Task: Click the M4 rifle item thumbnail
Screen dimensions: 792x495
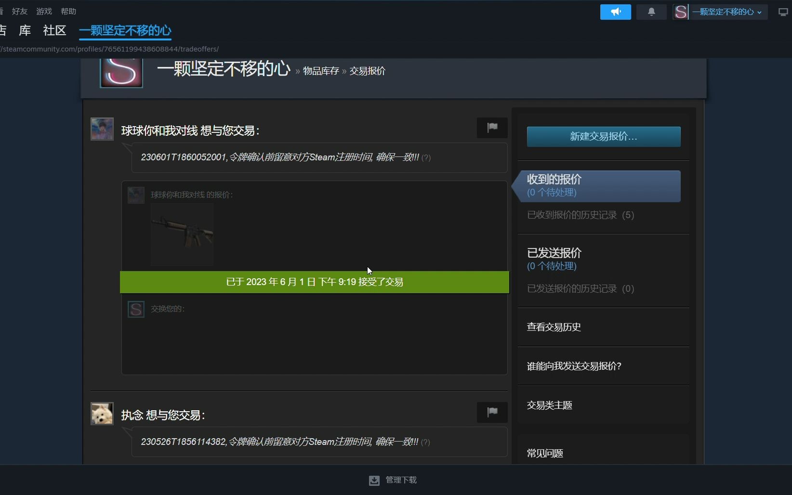Action: [182, 234]
